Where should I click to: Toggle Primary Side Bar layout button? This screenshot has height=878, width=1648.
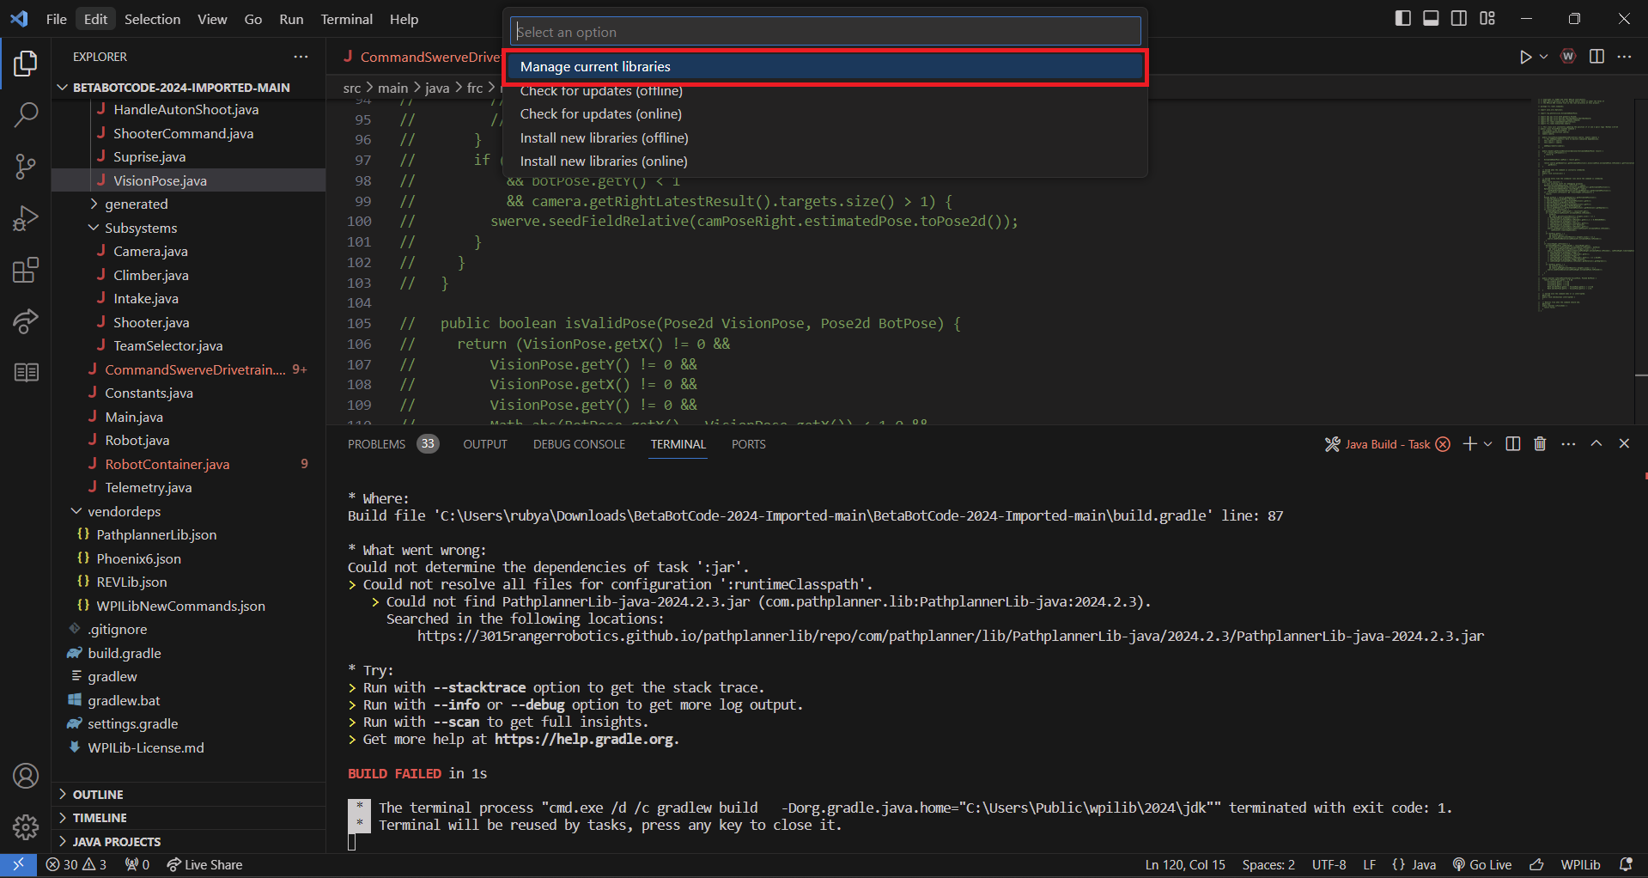click(1403, 19)
